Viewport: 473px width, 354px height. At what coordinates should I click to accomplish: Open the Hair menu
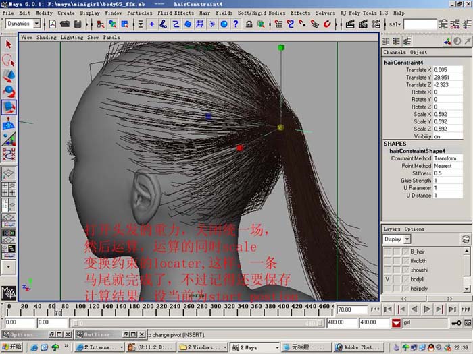[x=205, y=13]
